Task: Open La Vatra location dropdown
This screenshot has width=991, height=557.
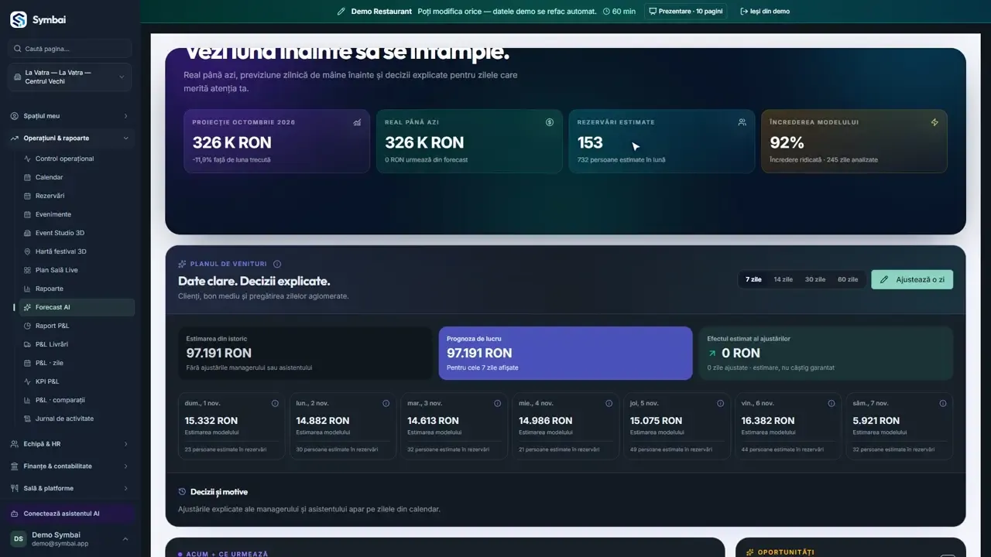Action: [x=70, y=77]
